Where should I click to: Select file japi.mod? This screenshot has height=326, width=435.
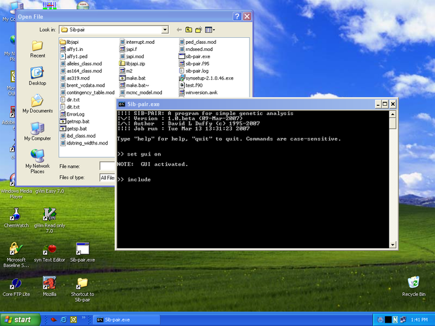point(132,56)
